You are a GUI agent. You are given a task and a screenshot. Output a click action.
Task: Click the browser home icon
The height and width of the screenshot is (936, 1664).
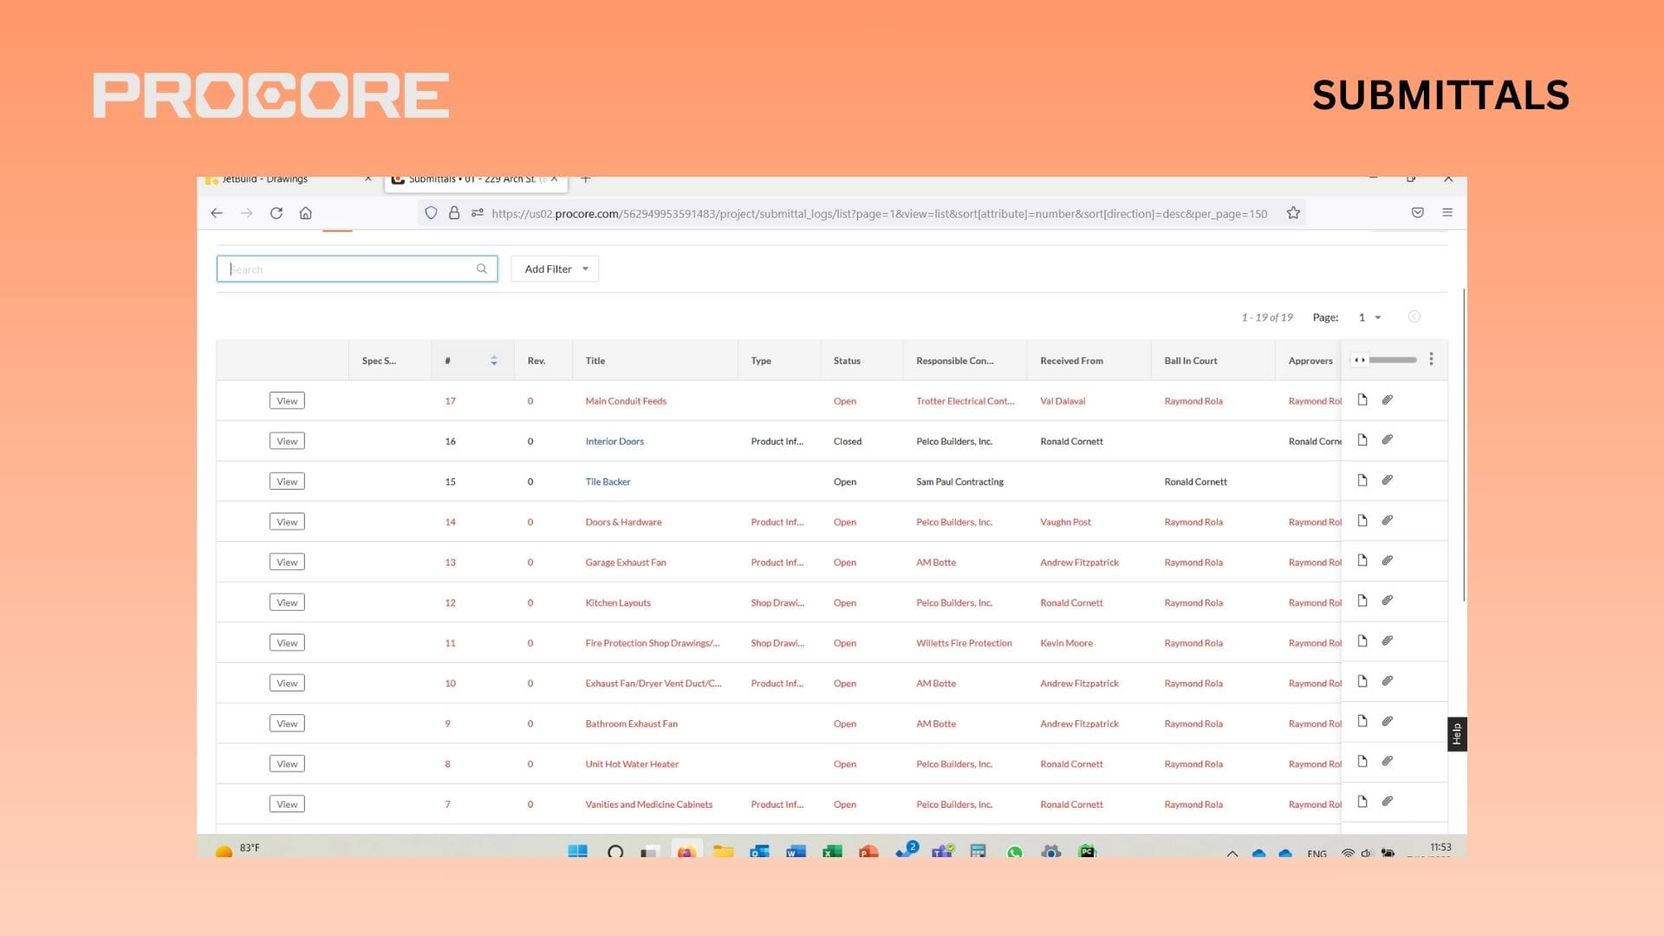pos(306,213)
